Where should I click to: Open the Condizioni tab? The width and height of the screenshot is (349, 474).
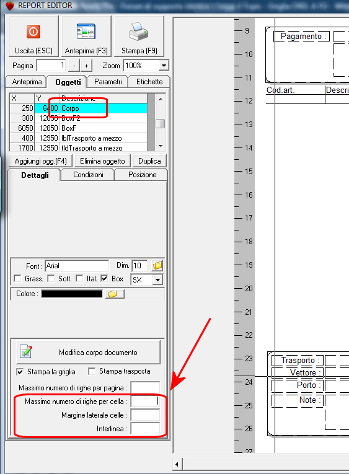tap(88, 175)
